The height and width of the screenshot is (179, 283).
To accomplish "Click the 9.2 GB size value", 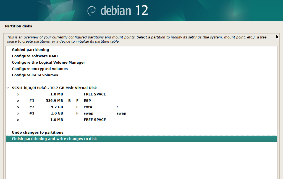I will tap(57, 107).
